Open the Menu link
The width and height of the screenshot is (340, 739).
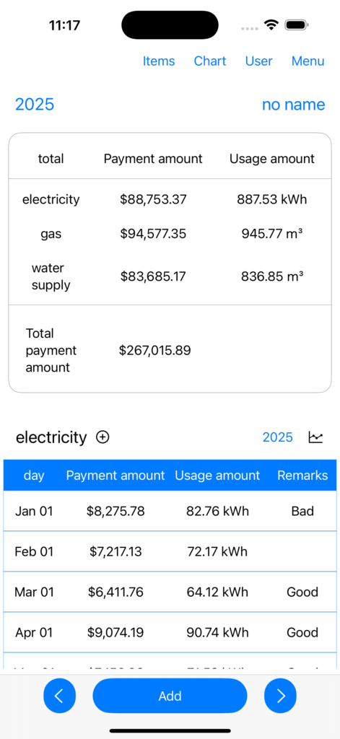click(308, 61)
